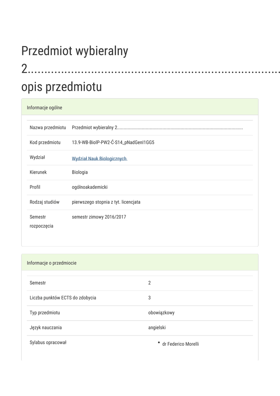Click the course code 13.9-WB-BiolP-PW2 text

tap(113, 142)
